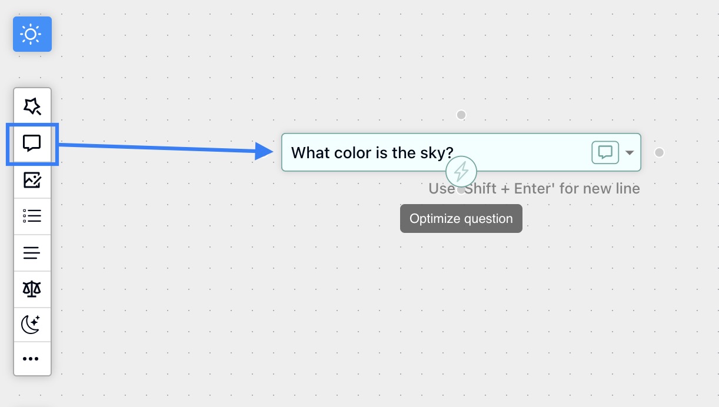Image resolution: width=719 pixels, height=407 pixels.
Task: Open more tools via the ellipsis icon
Action: [32, 359]
